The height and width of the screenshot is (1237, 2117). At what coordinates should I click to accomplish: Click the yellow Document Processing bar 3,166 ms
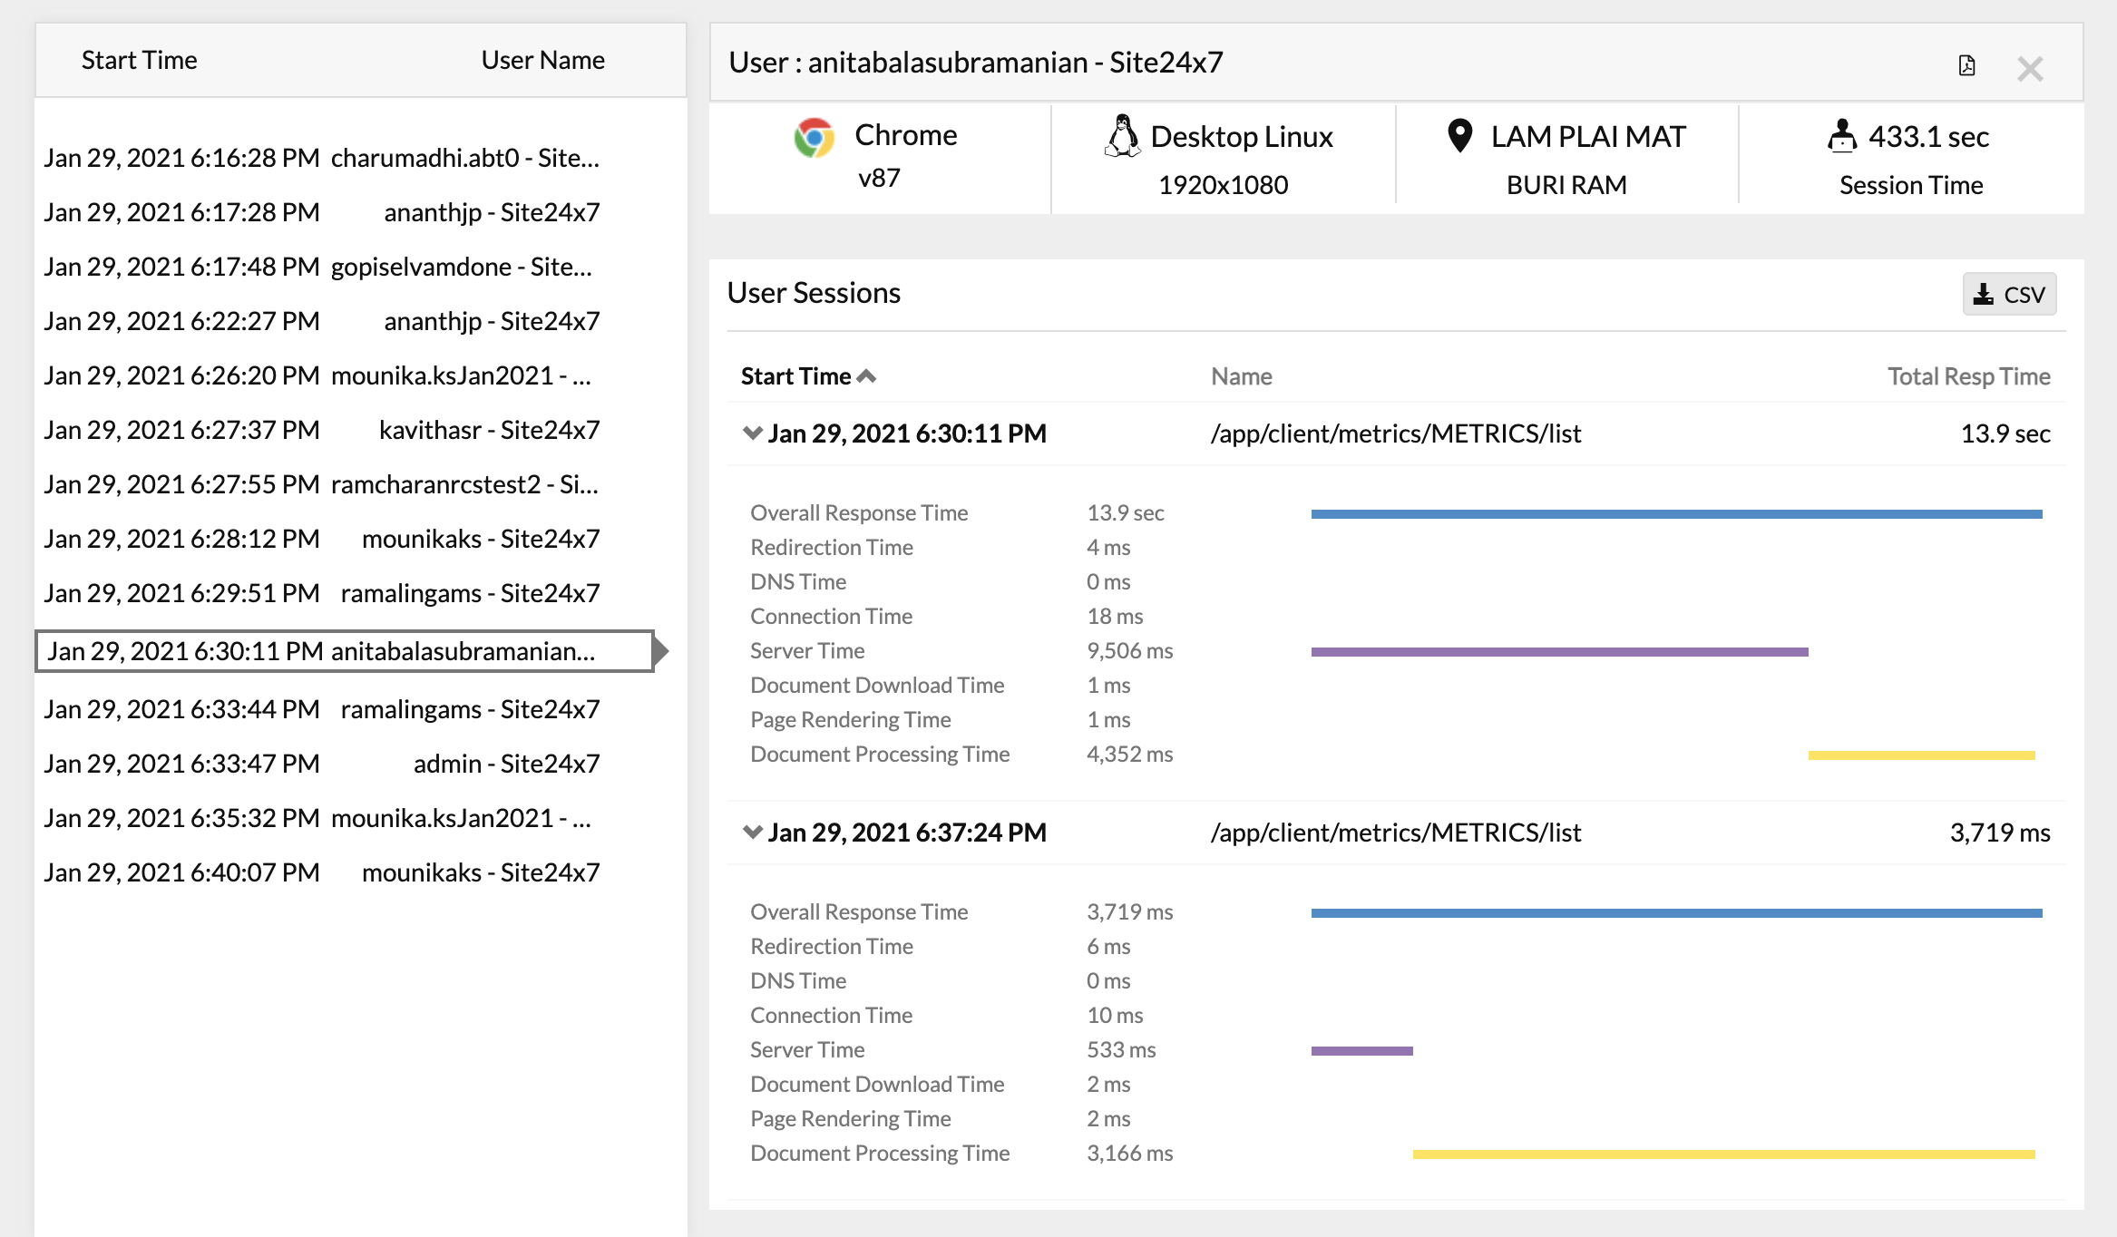(1723, 1154)
